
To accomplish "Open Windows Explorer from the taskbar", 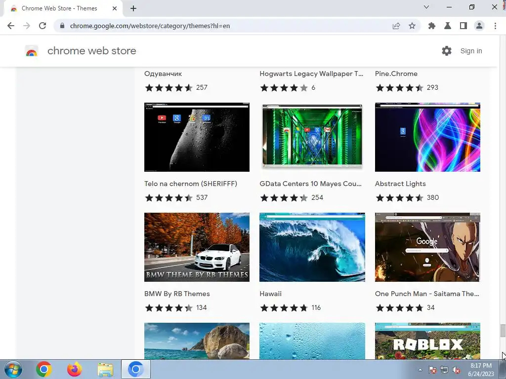I will pyautogui.click(x=105, y=369).
